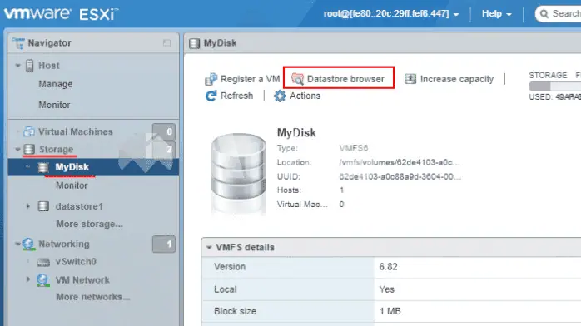The width and height of the screenshot is (581, 326).
Task: Open the Help dropdown menu
Action: (x=497, y=14)
